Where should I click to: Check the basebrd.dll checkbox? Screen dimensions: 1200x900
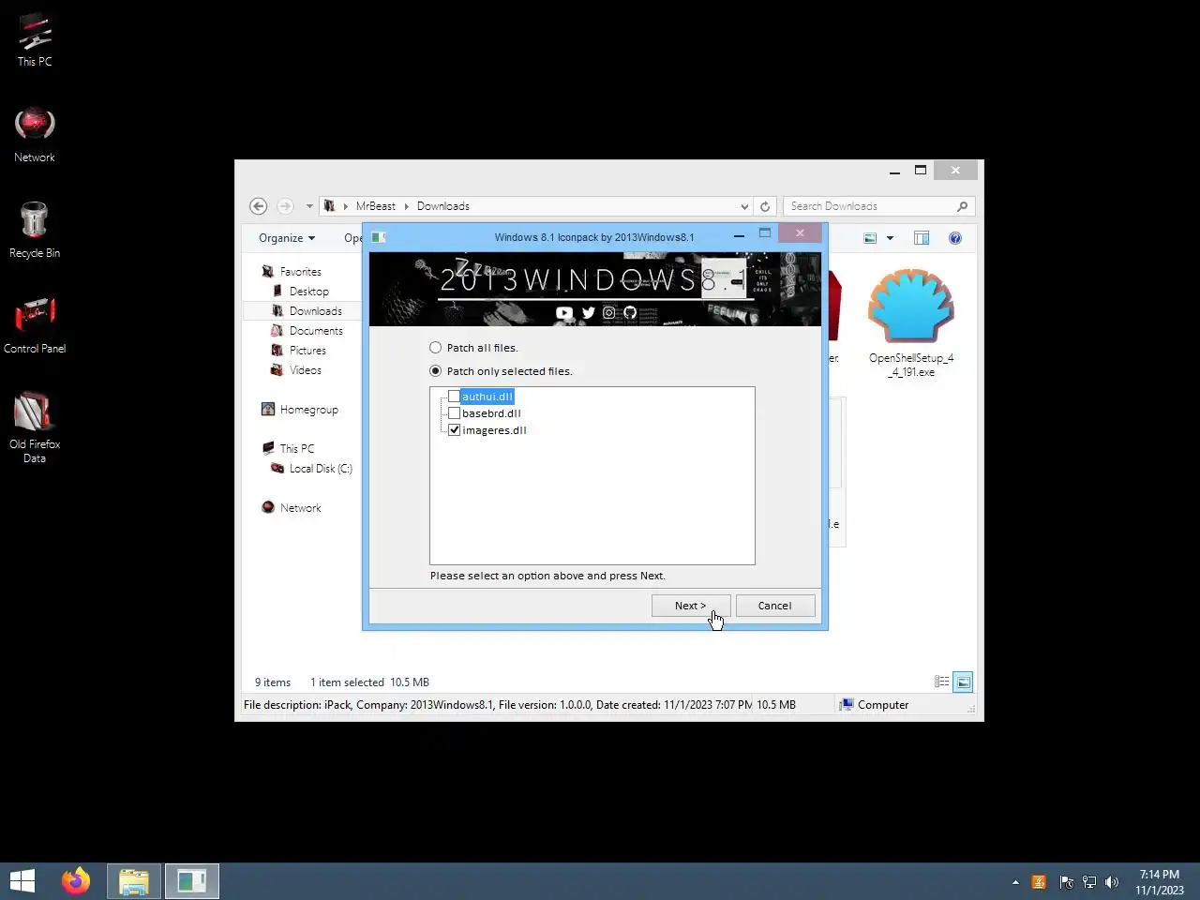tap(454, 413)
